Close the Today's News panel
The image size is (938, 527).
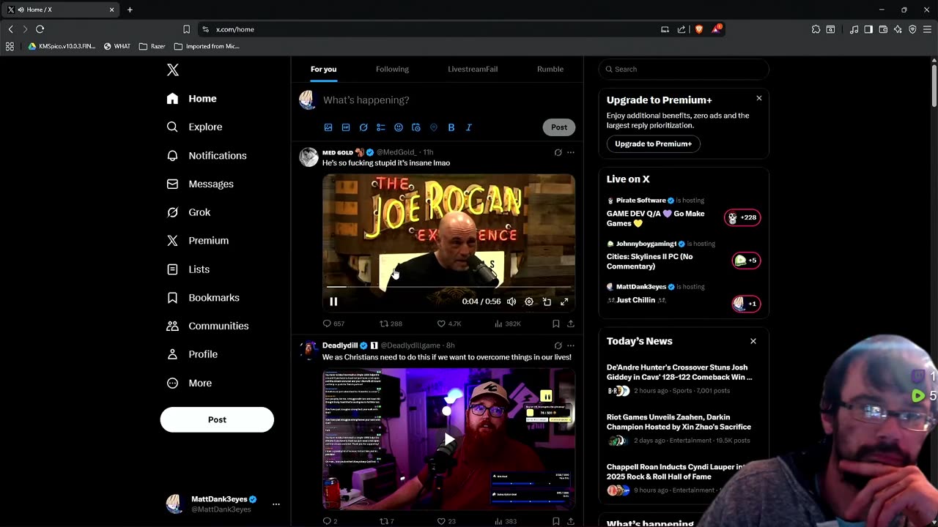(753, 341)
